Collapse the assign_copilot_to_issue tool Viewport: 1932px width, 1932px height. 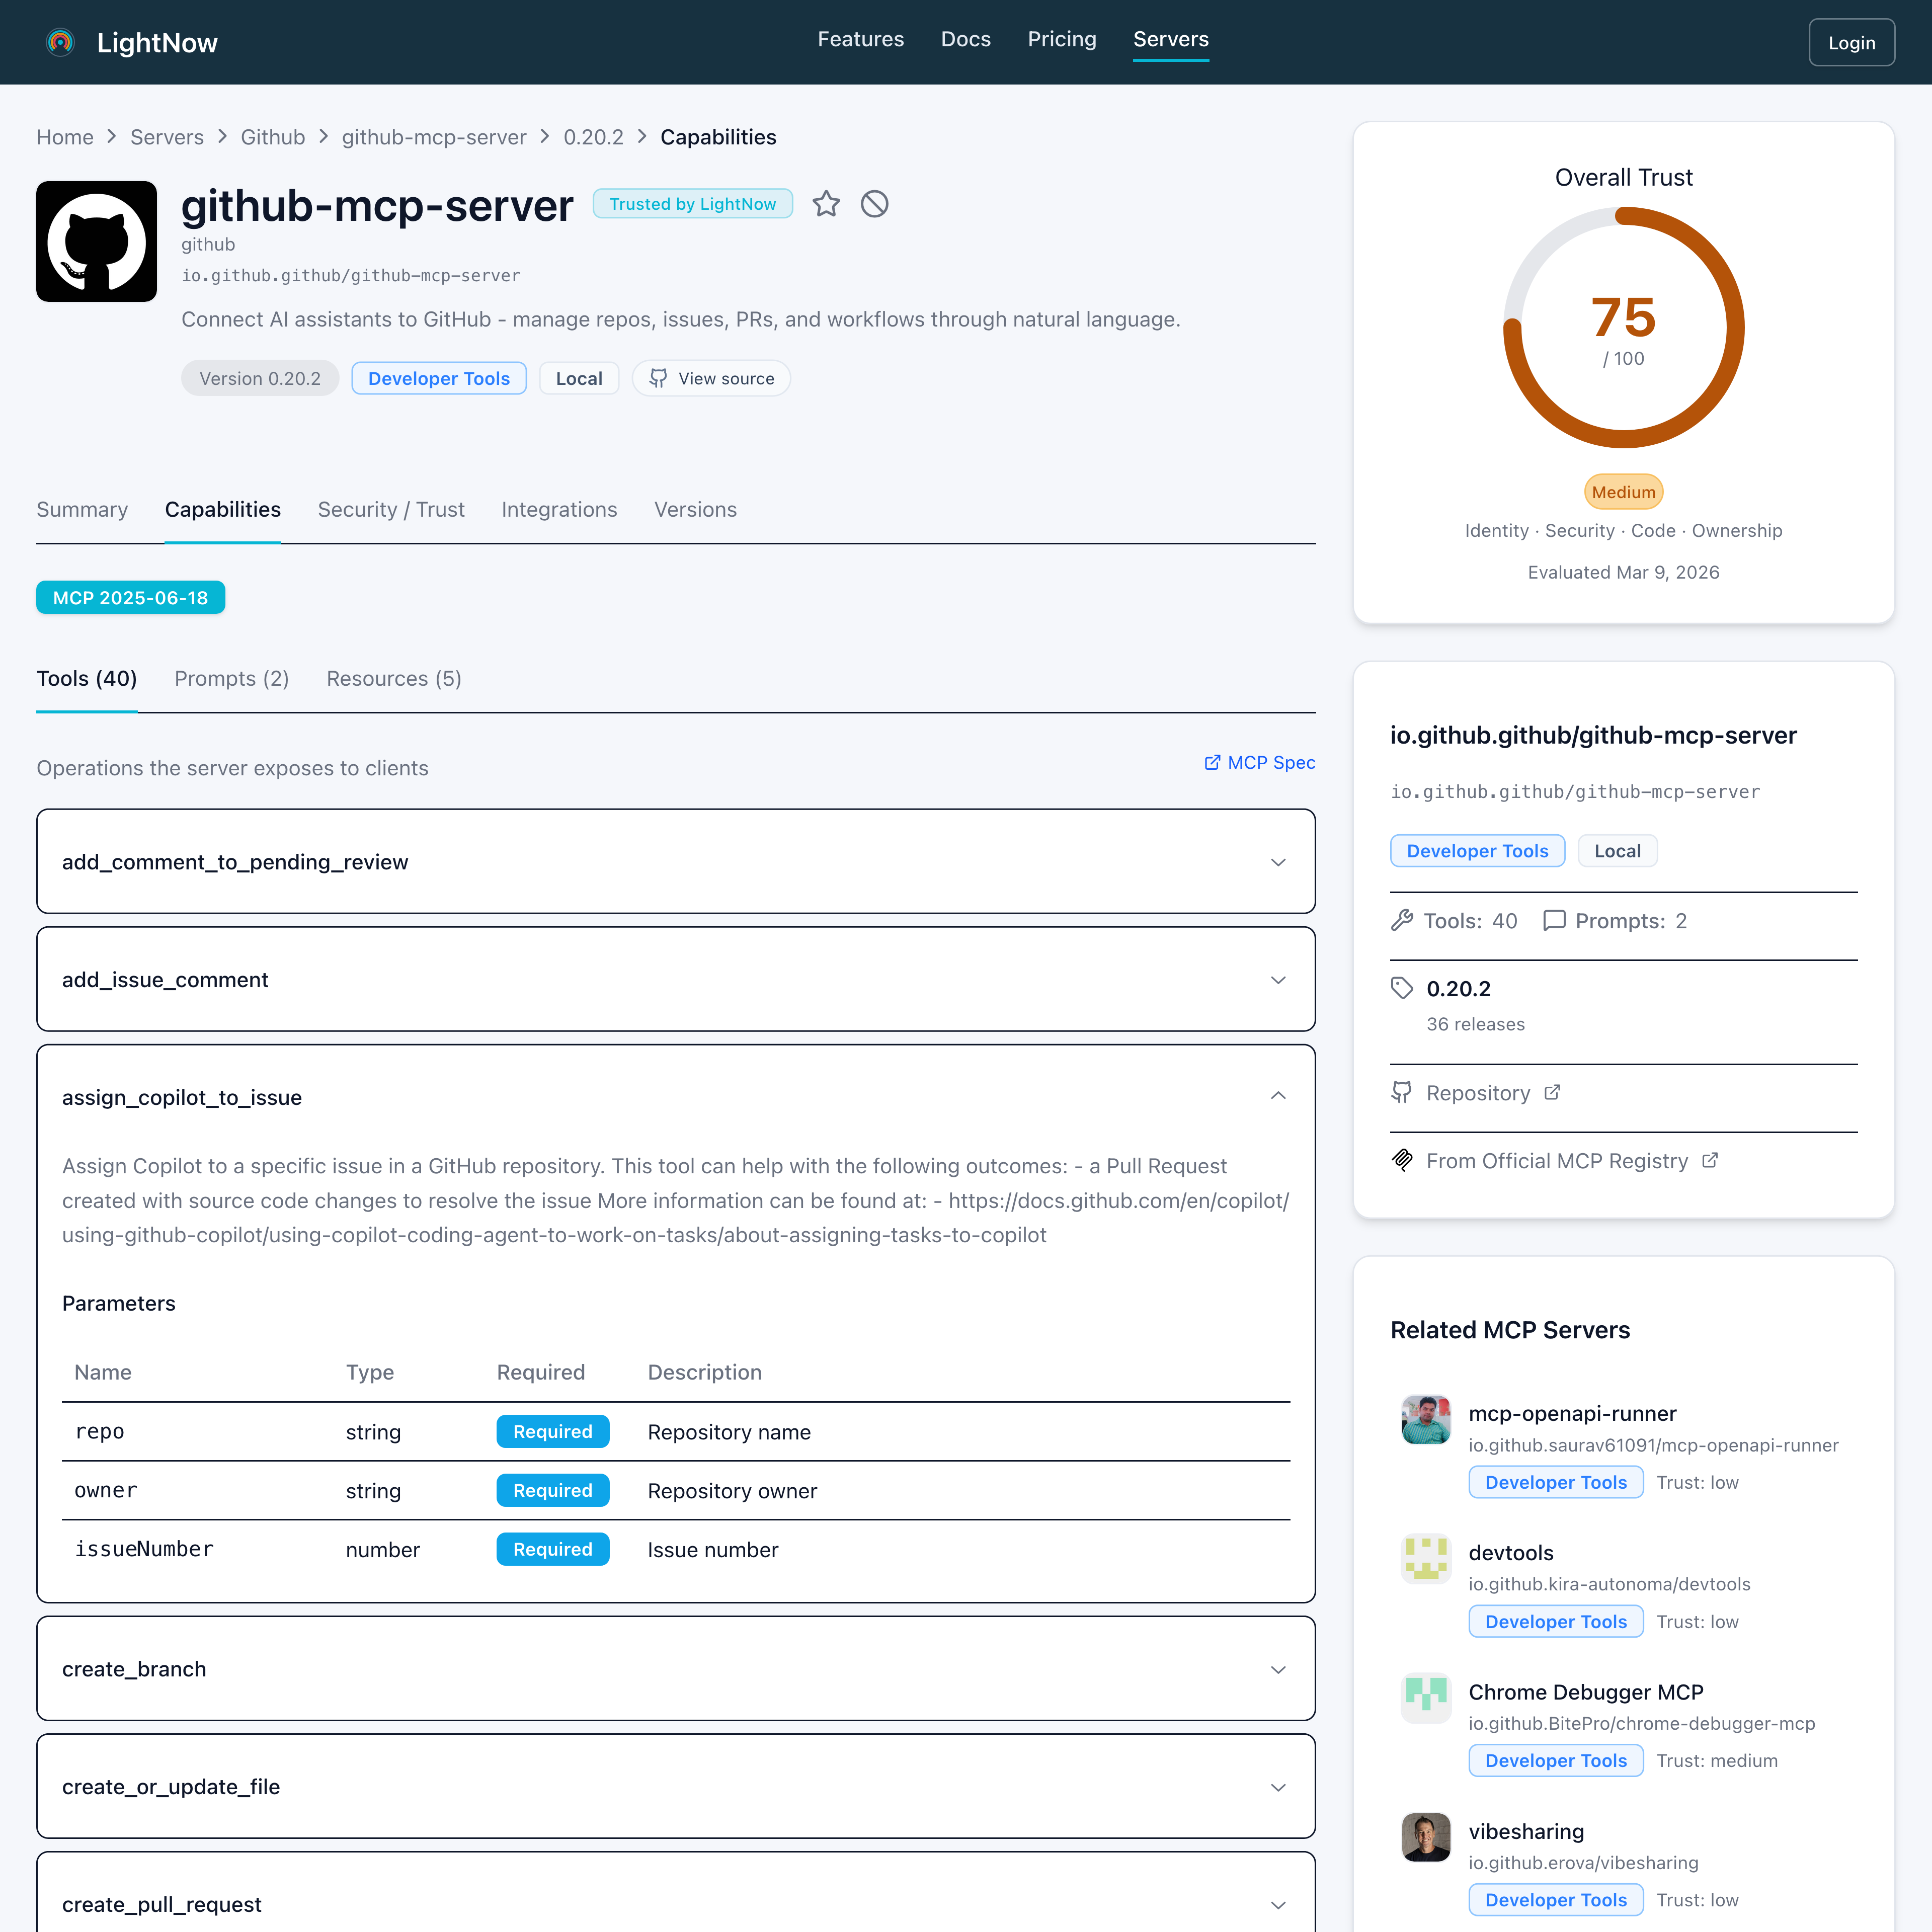(x=676, y=1097)
